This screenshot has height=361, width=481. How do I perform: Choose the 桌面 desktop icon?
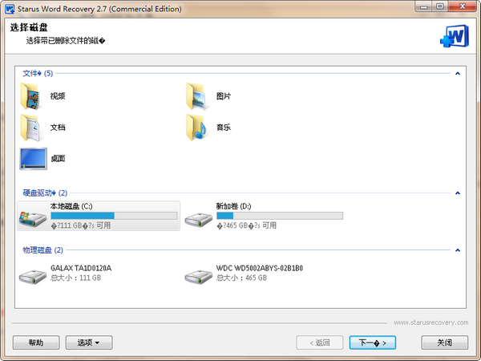pos(33,158)
